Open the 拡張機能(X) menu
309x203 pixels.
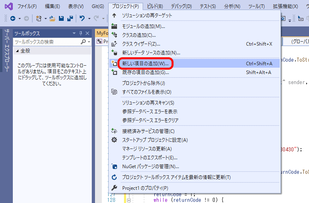(285, 6)
